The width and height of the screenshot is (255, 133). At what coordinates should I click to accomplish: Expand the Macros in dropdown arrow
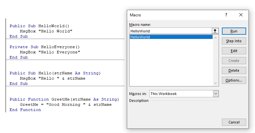(216, 94)
